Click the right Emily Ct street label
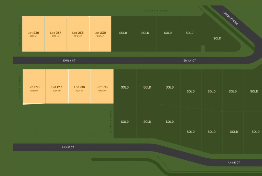The height and width of the screenshot is (176, 262). pyautogui.click(x=190, y=61)
